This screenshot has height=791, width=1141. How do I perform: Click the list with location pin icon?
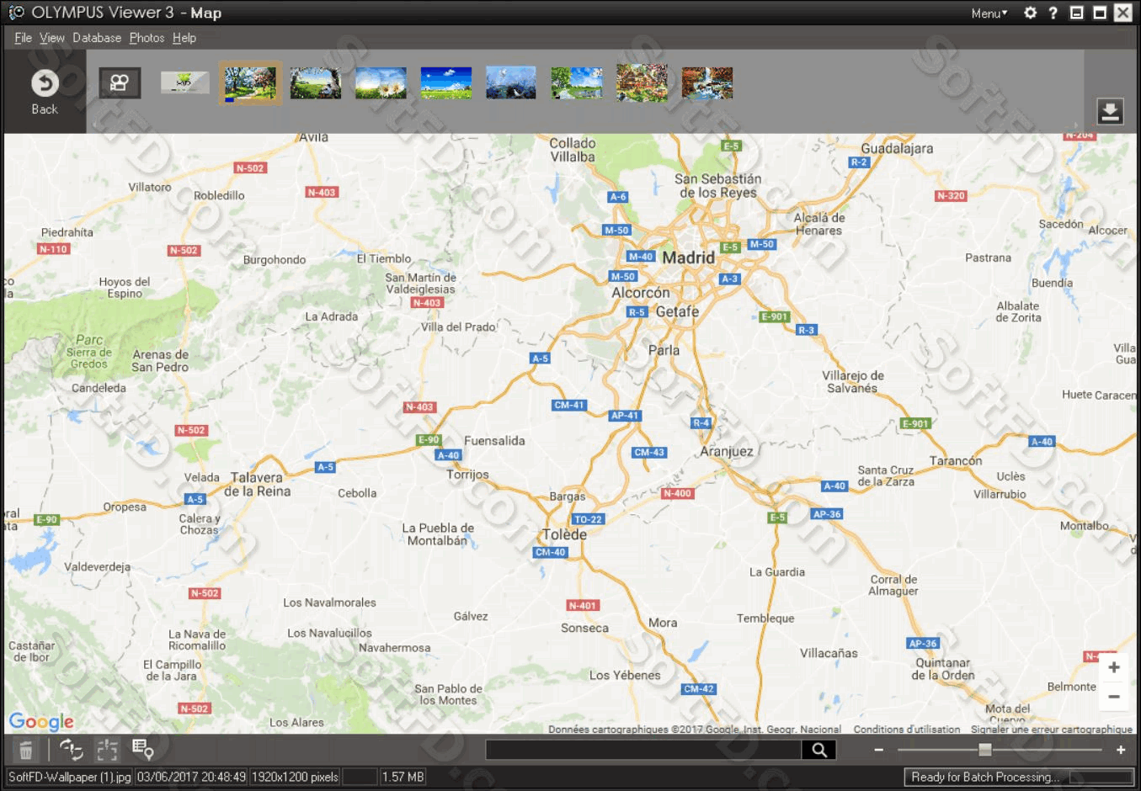(x=143, y=749)
